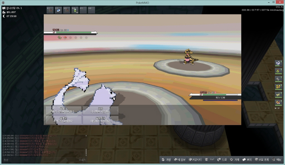Open 내 정보 (My Info) panel

pos(180,159)
